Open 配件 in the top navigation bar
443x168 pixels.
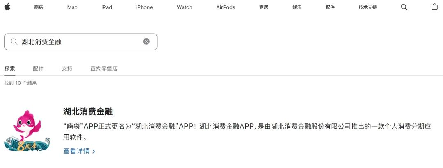click(330, 7)
